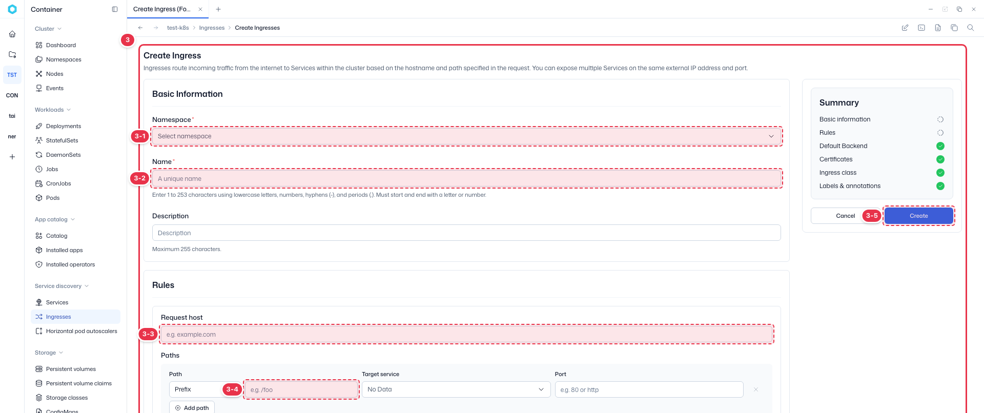Image resolution: width=984 pixels, height=413 pixels.
Task: Open the document icon in top toolbar
Action: point(938,28)
